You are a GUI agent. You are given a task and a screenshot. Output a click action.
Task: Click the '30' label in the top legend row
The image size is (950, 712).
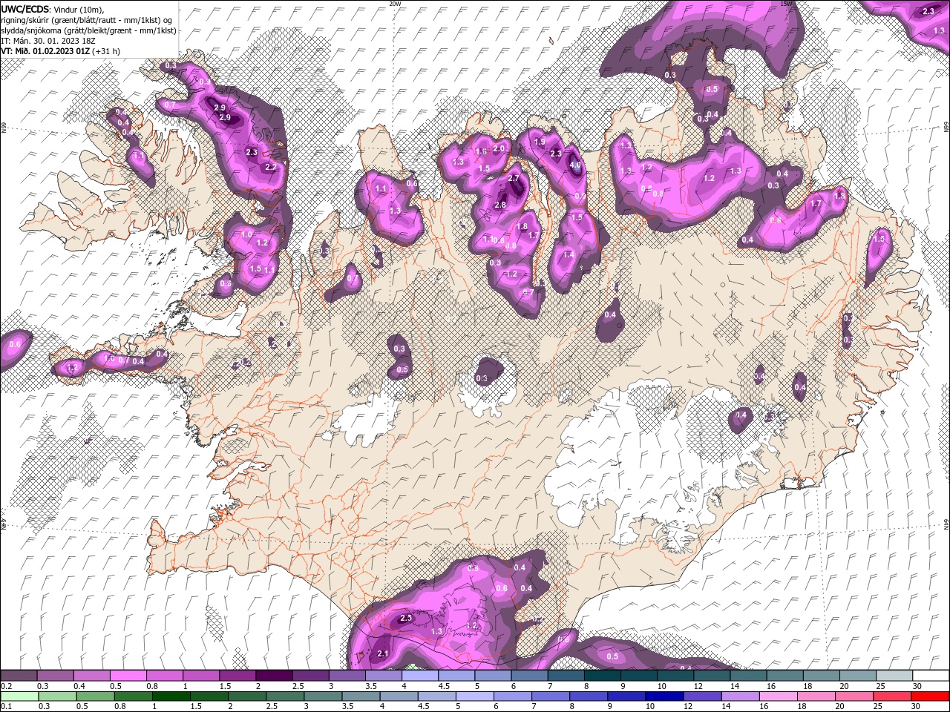[917, 686]
